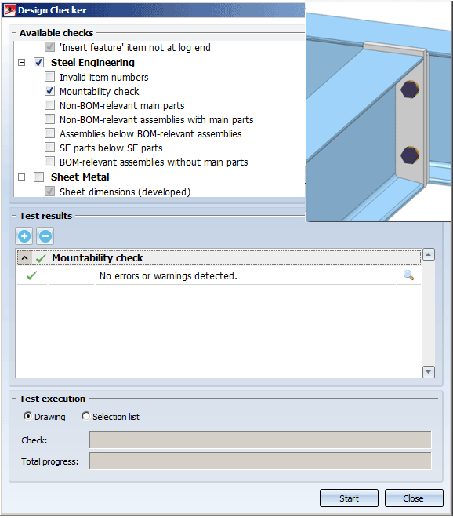Uncheck the Mountability check option
This screenshot has height=518, width=453.
(x=50, y=91)
